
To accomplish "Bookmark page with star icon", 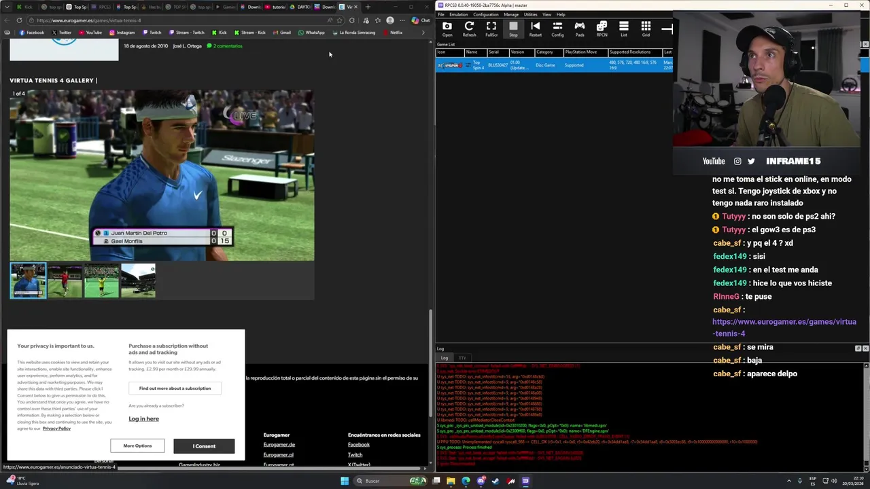I will pos(339,20).
